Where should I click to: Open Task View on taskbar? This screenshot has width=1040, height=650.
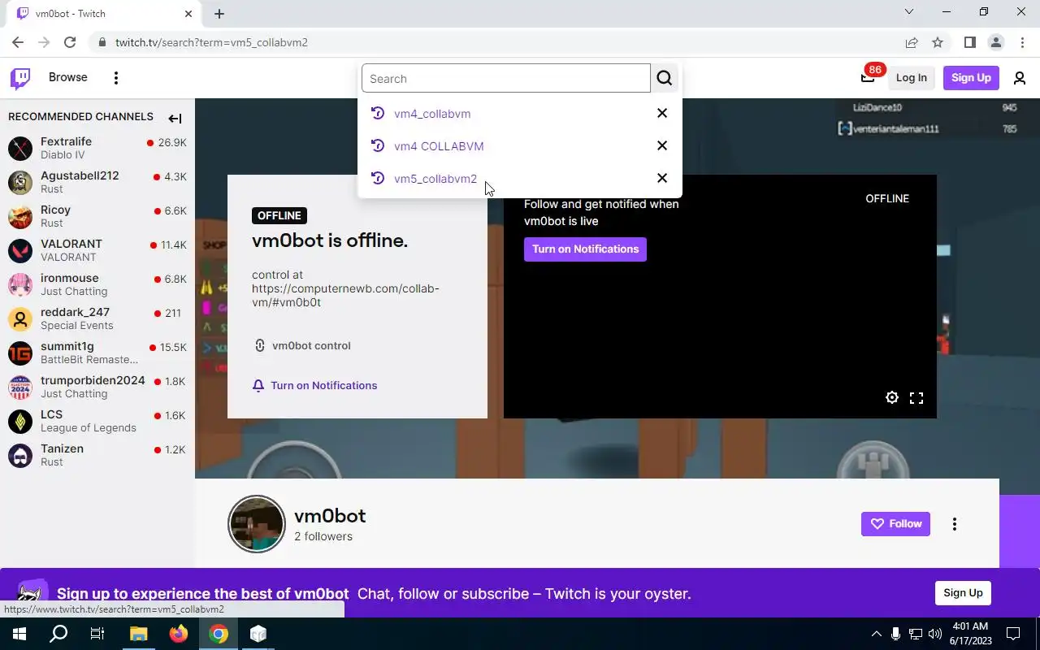[97, 634]
